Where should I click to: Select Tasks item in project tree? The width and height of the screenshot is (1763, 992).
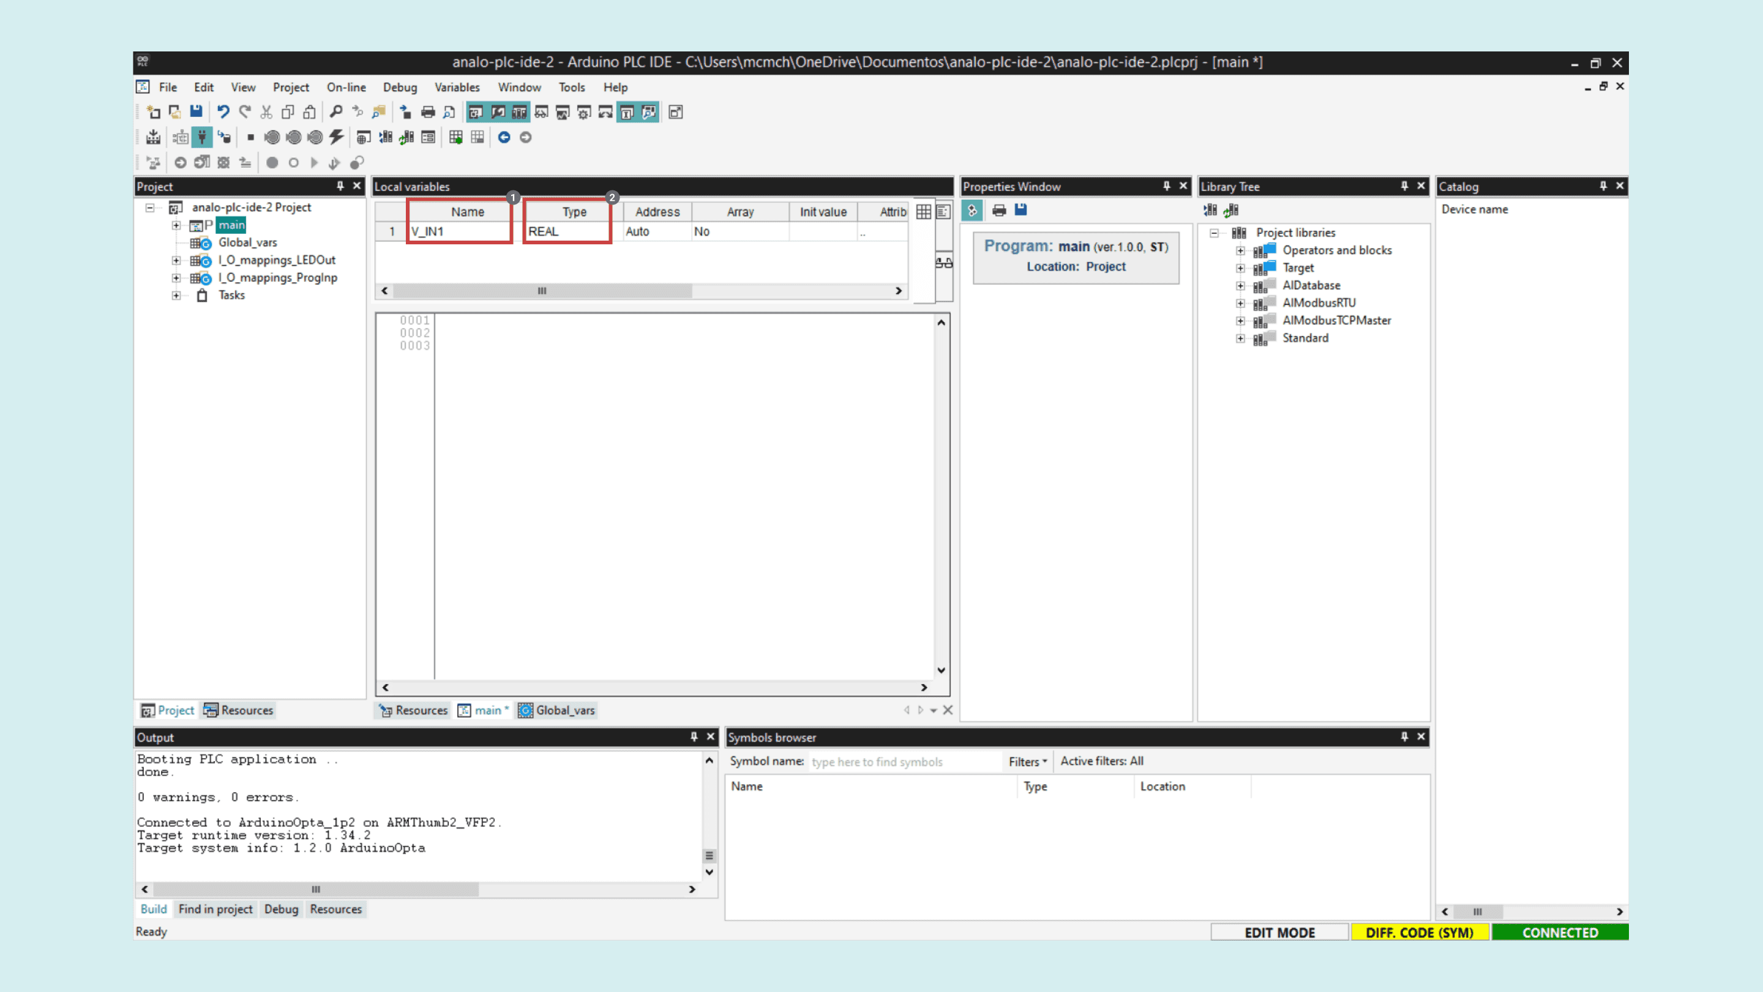click(231, 295)
